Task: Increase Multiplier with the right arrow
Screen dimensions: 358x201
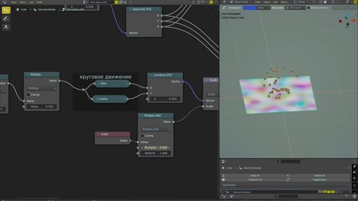Action: click(x=169, y=147)
